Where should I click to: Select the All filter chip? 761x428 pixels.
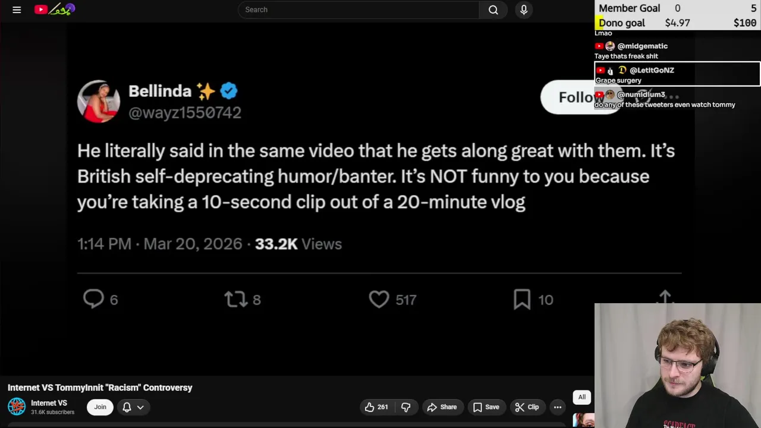582,397
